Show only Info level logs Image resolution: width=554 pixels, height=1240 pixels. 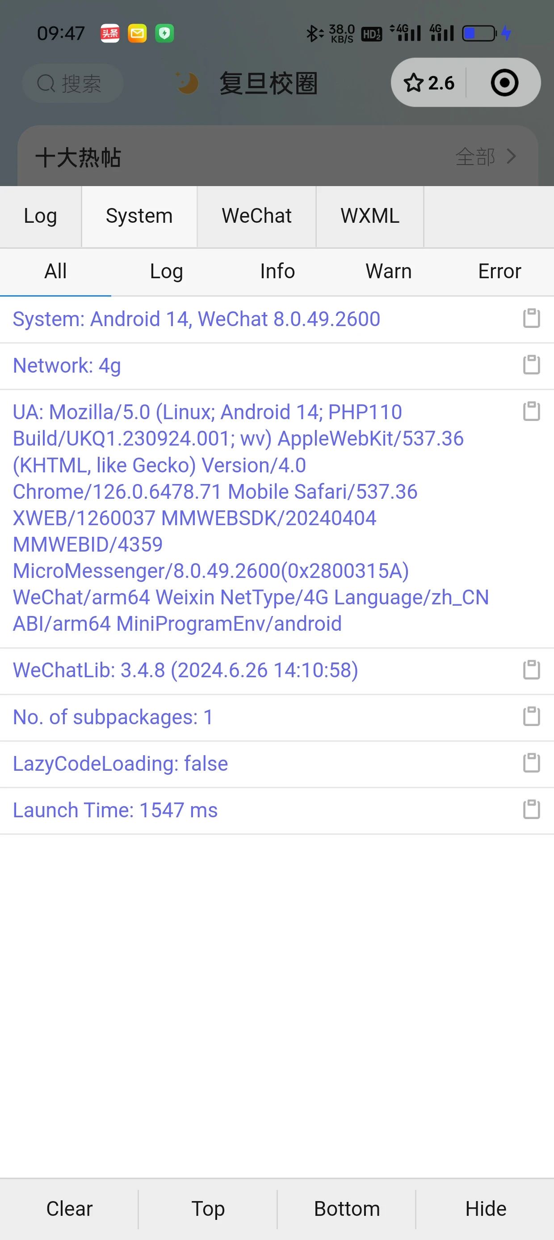click(277, 272)
